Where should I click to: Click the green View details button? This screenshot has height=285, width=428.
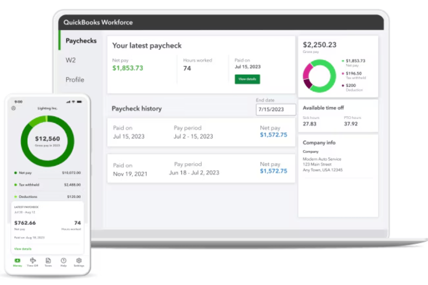(x=247, y=79)
